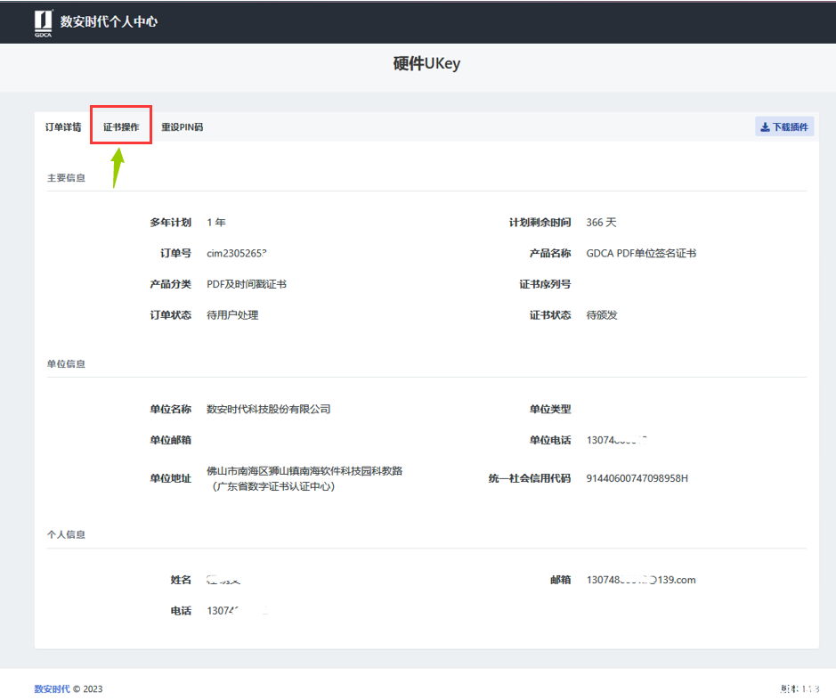Viewport: 836px width, 700px height.
Task: Click the 订单状态 field label
Action: (171, 315)
